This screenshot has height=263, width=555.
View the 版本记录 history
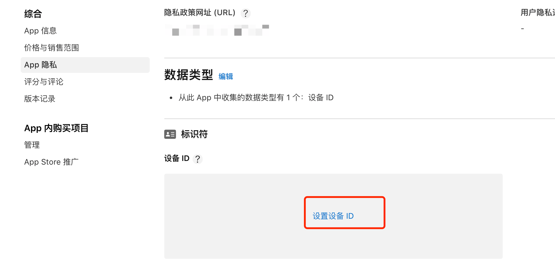40,99
